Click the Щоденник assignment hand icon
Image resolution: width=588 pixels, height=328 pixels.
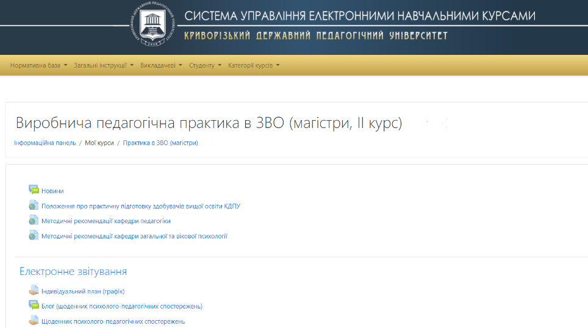pyautogui.click(x=34, y=321)
